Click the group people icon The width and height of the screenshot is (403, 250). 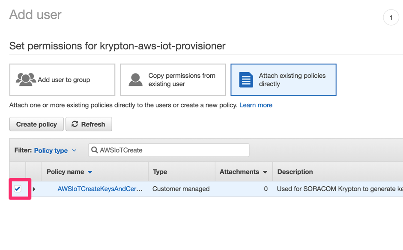(26, 79)
